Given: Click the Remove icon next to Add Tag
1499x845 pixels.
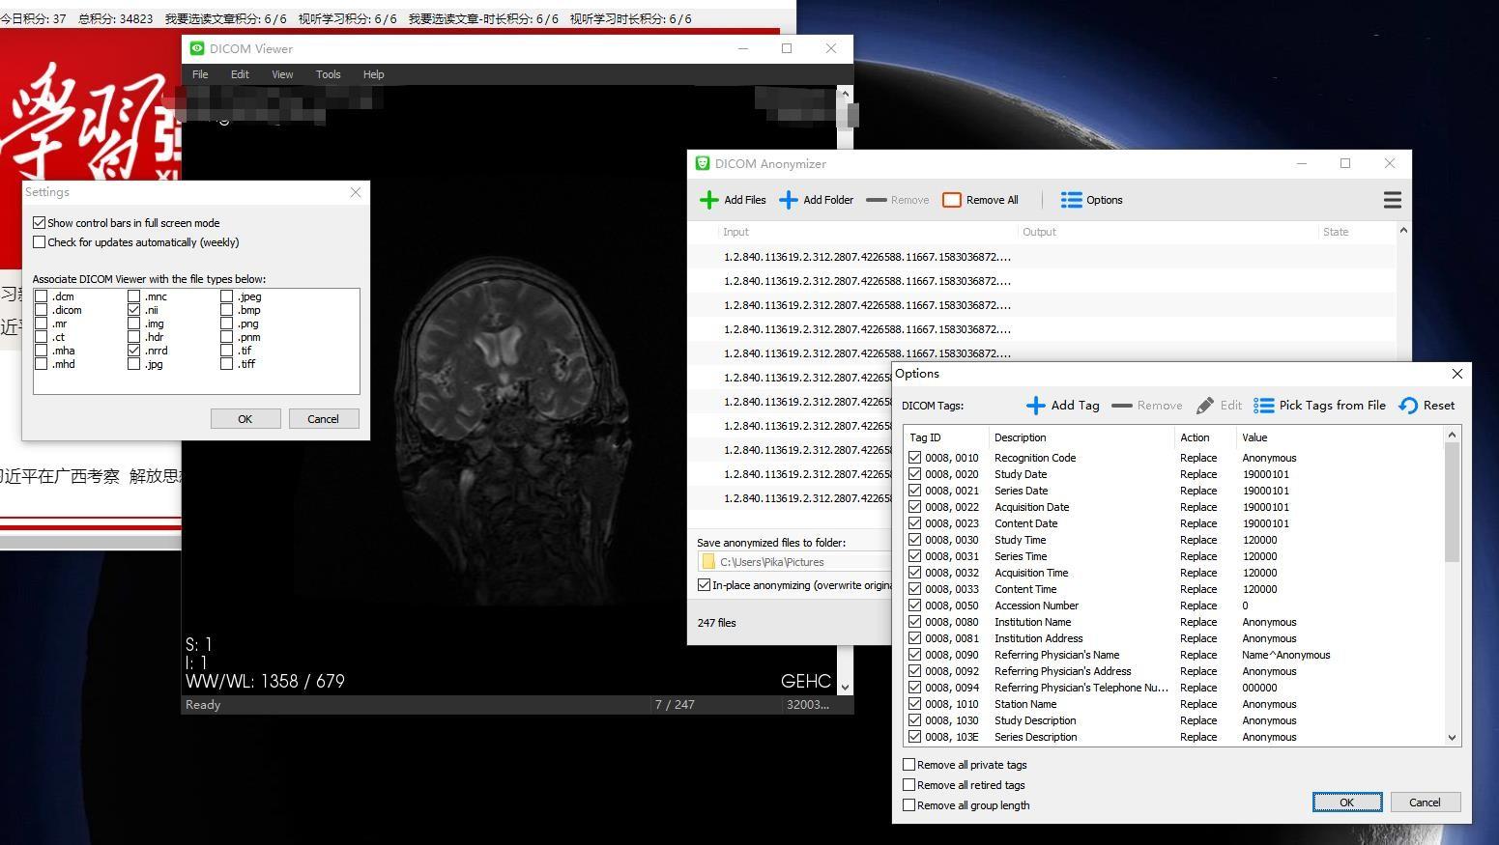Looking at the screenshot, I should tap(1121, 405).
